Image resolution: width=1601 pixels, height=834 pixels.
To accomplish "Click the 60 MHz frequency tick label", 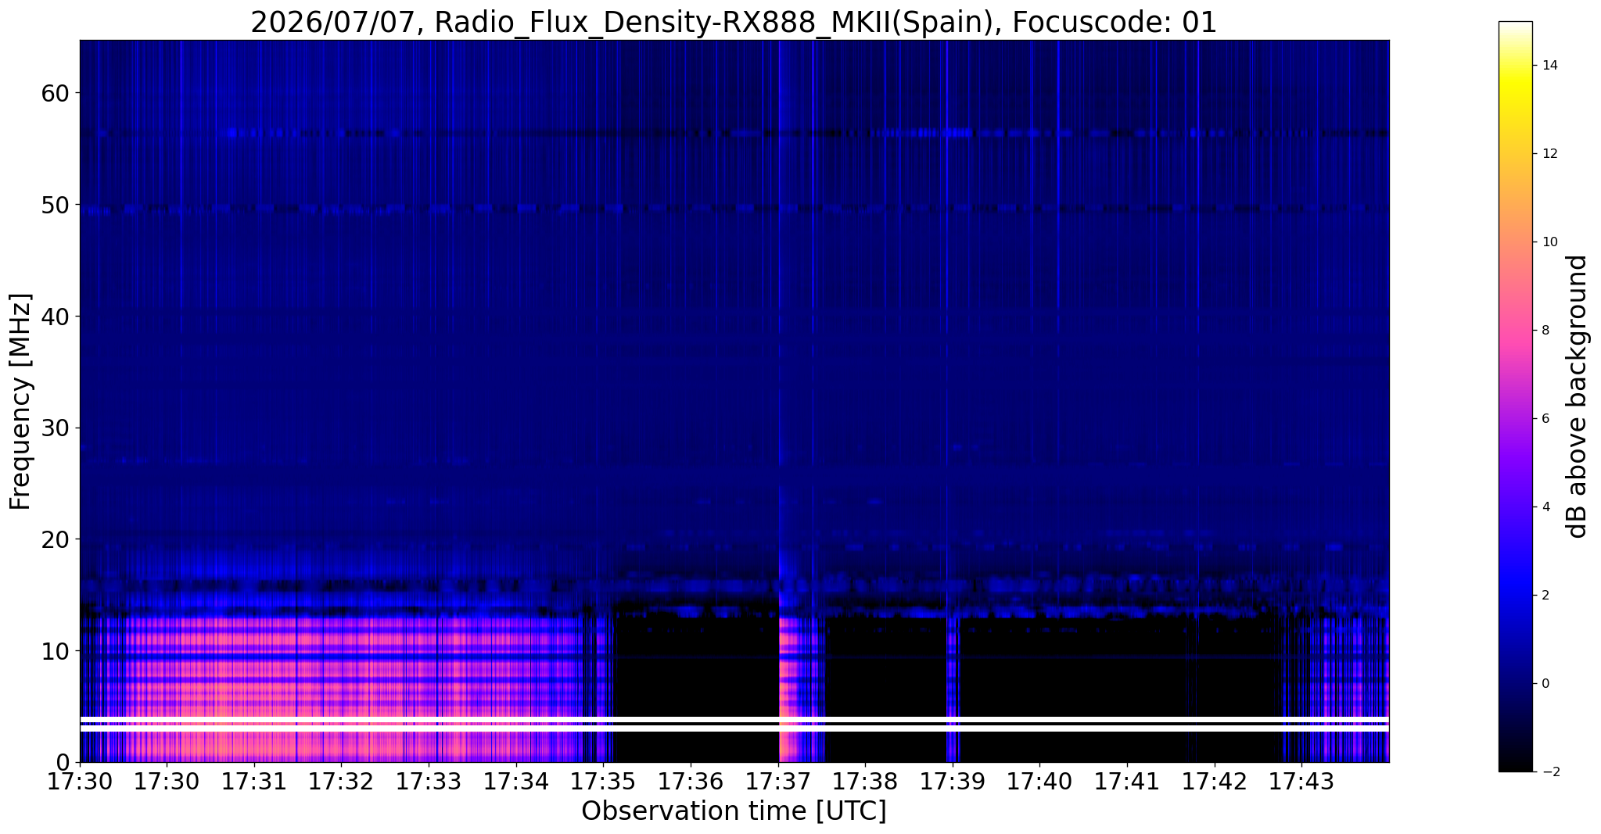I will point(55,93).
